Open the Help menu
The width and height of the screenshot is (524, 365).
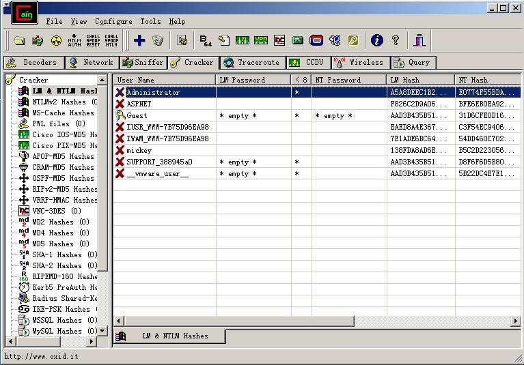[x=177, y=21]
